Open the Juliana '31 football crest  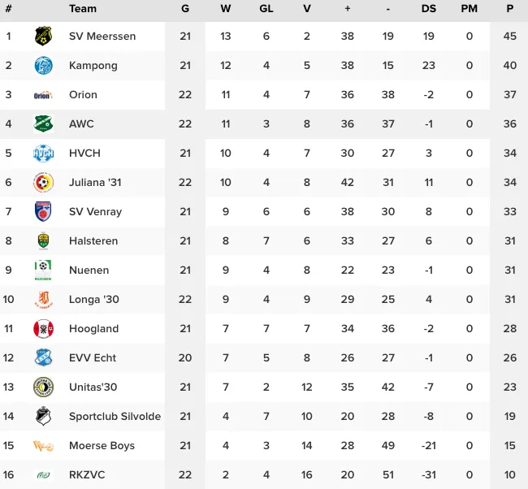pyautogui.click(x=43, y=183)
